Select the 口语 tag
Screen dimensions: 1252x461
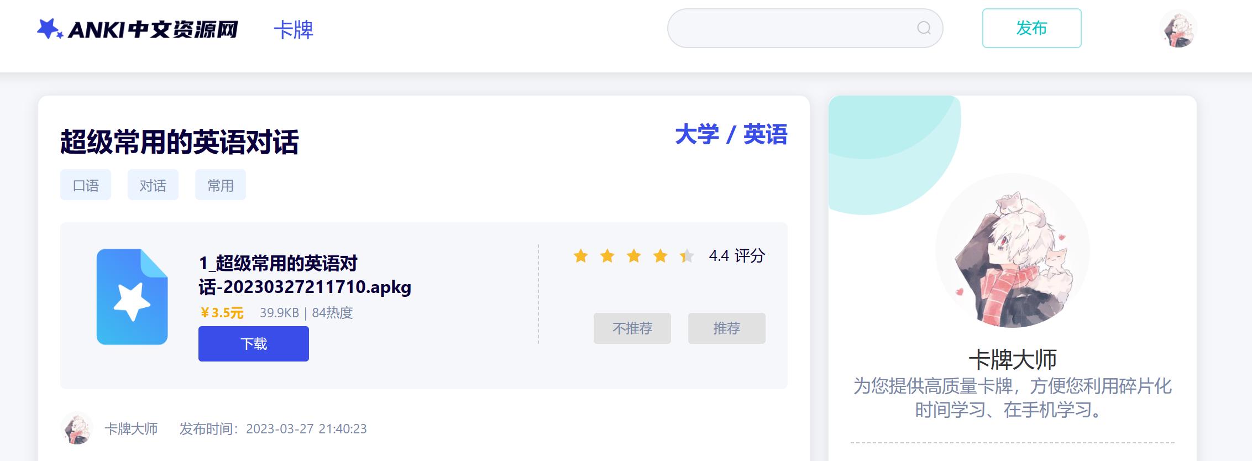click(85, 185)
